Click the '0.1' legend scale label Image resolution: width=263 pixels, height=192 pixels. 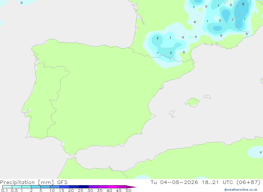(4, 190)
